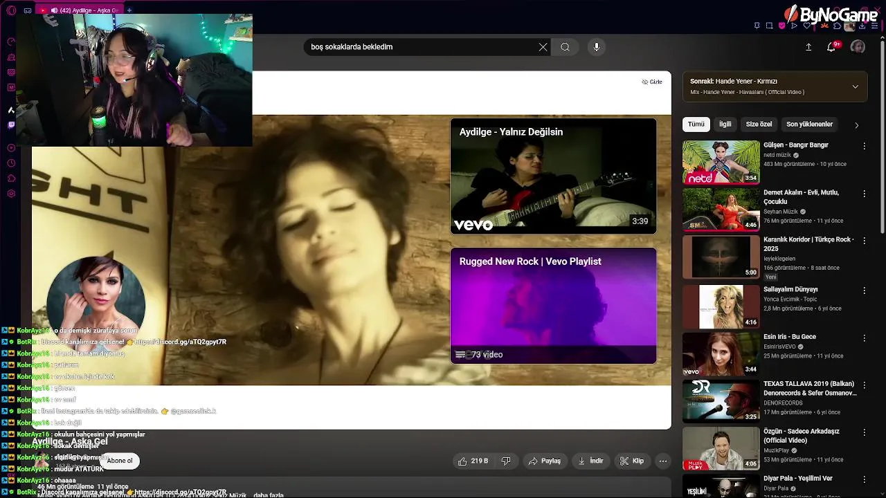Expand the Sonraki mix panel chevron
The width and height of the screenshot is (886, 498).
pyautogui.click(x=855, y=86)
